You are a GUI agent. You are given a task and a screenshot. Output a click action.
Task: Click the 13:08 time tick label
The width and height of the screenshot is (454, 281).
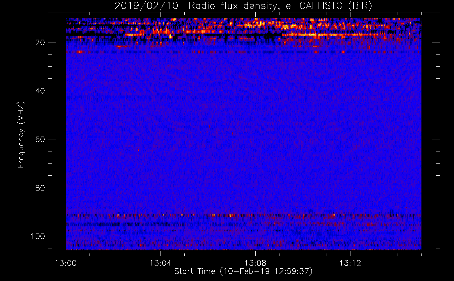coord(255,263)
